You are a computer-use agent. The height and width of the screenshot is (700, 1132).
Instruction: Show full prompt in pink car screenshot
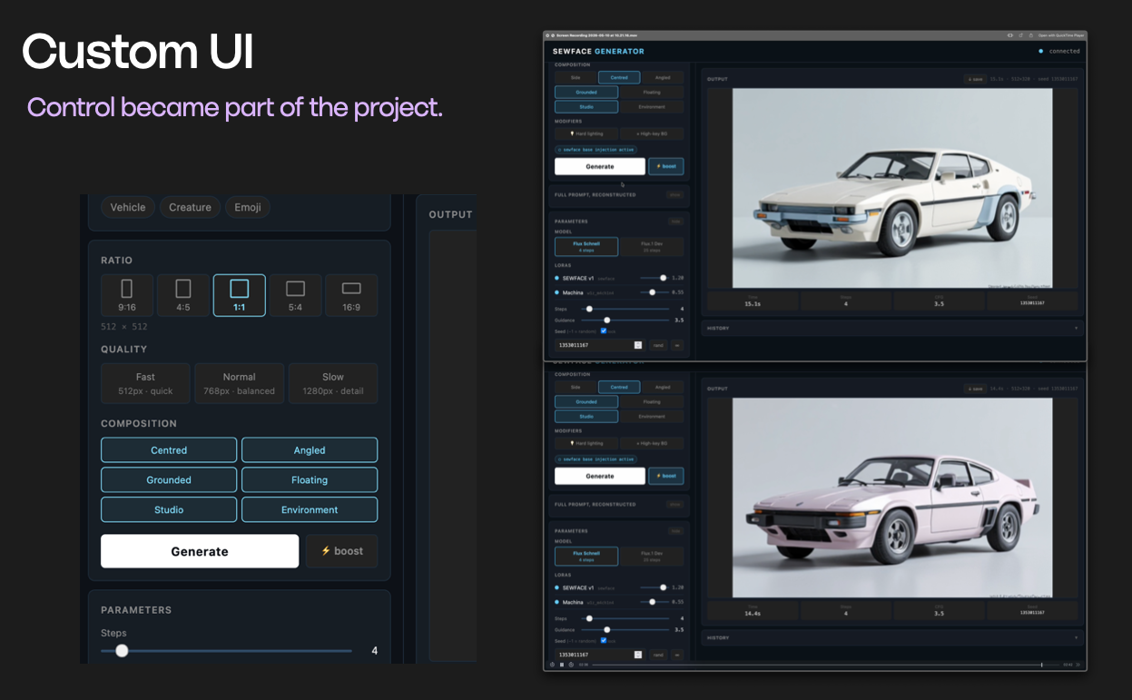674,504
